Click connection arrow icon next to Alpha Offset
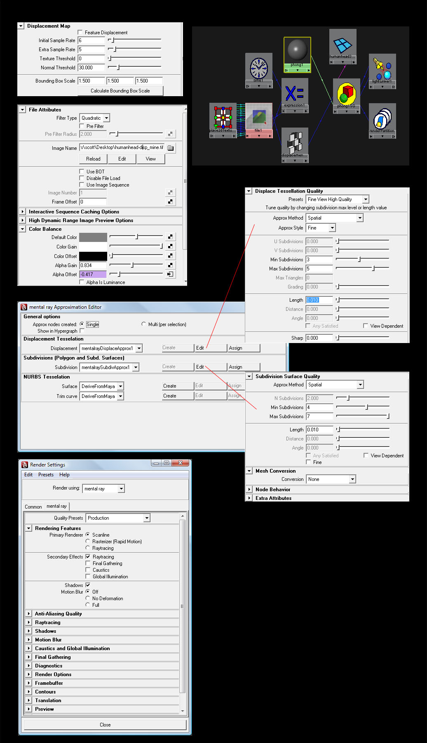 (170, 274)
